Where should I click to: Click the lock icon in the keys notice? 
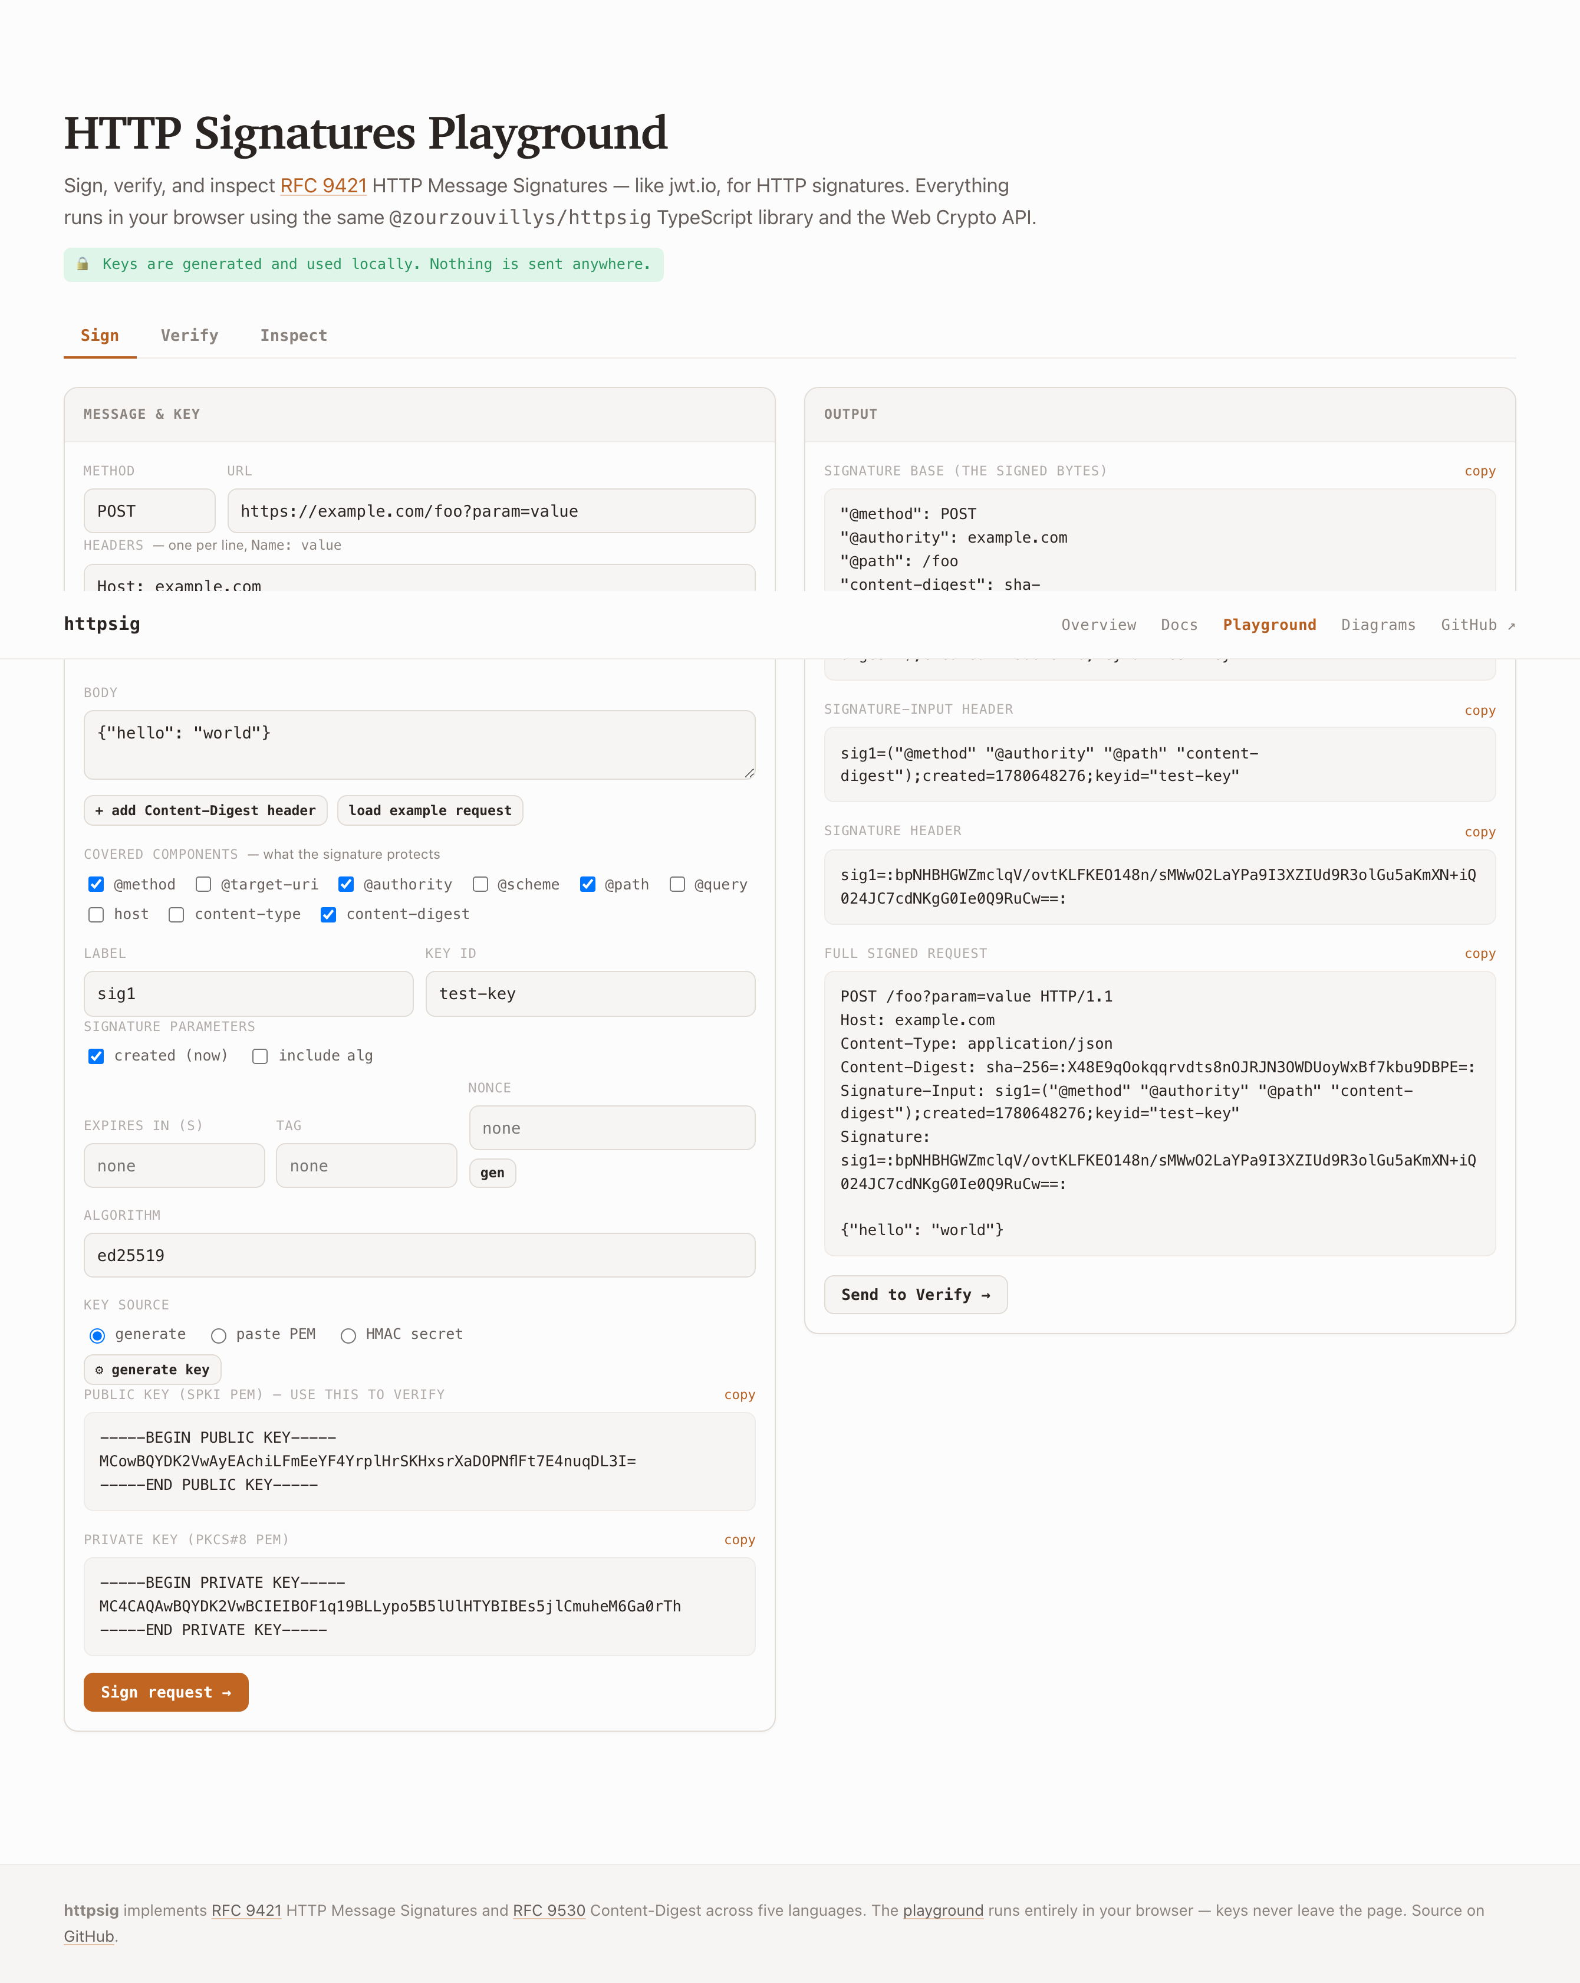point(83,264)
